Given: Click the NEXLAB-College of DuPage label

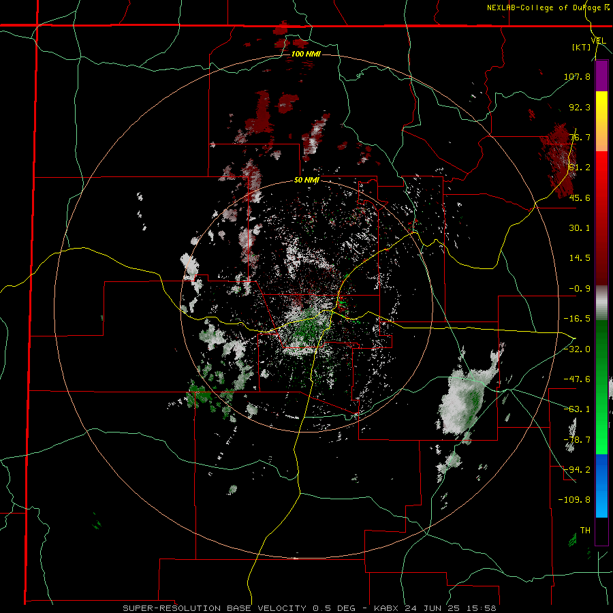Looking at the screenshot, I should click(x=546, y=7).
